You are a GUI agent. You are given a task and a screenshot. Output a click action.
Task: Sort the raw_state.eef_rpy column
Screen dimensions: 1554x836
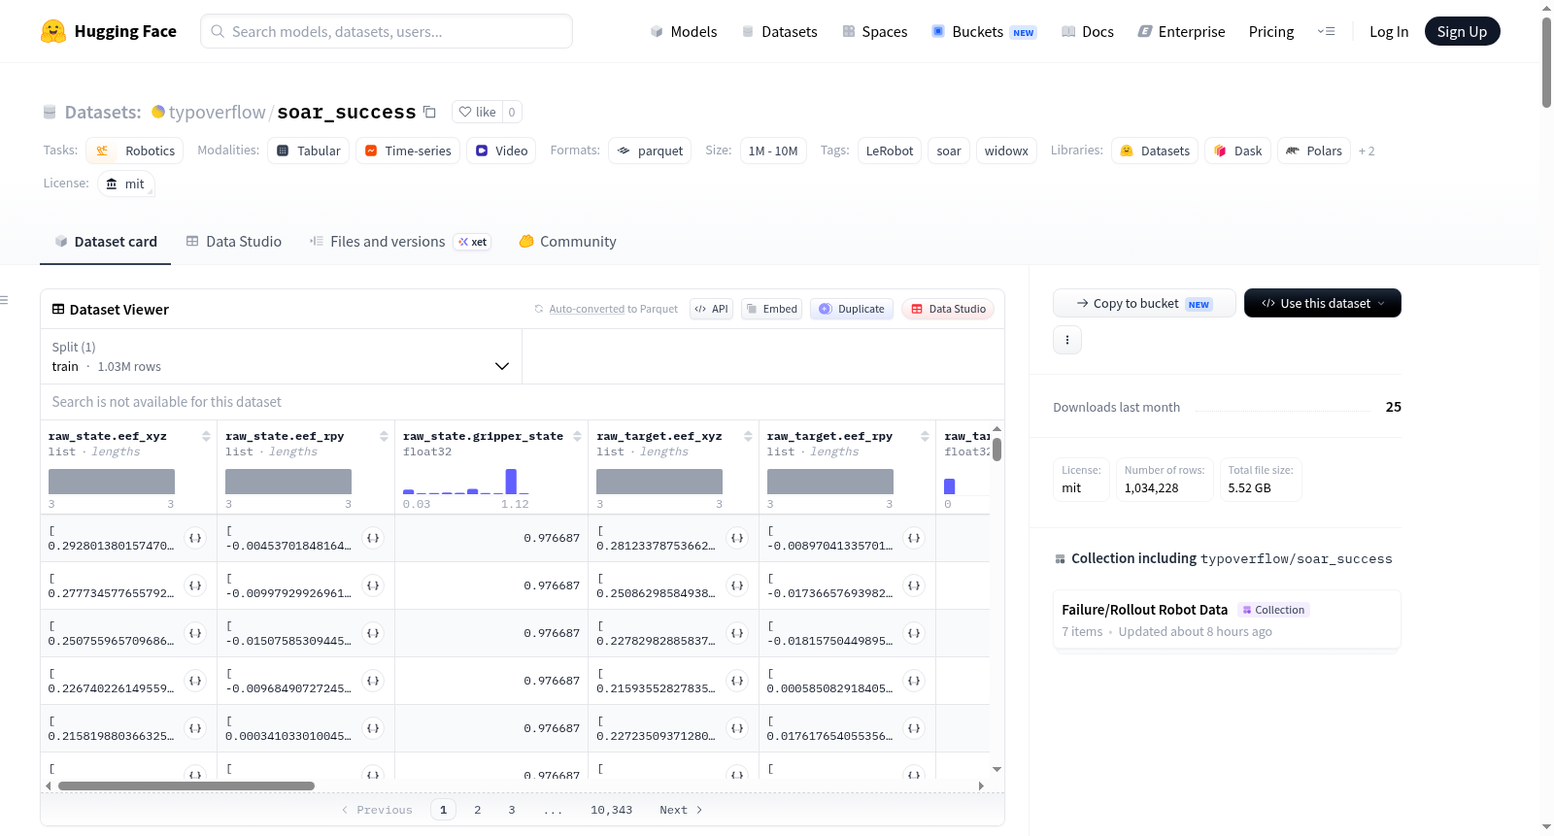[x=384, y=436]
